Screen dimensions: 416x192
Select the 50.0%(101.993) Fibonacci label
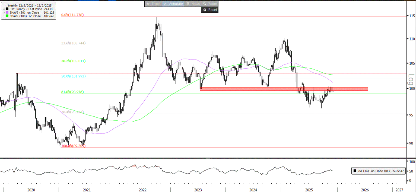tap(73, 76)
